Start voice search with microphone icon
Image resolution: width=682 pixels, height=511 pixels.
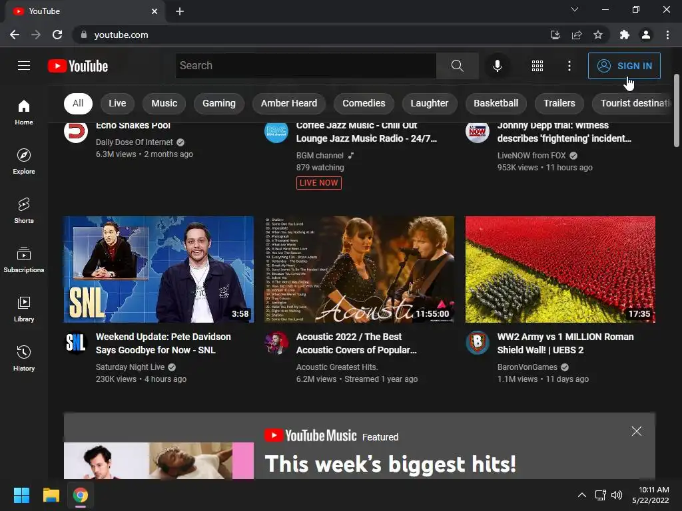click(x=497, y=66)
